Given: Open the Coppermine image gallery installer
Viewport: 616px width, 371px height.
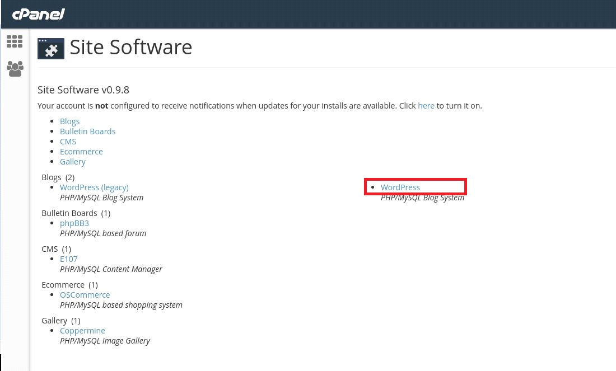Looking at the screenshot, I should click(x=82, y=330).
